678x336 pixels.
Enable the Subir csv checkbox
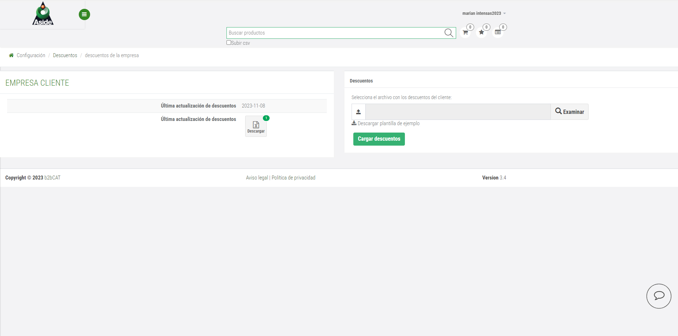pyautogui.click(x=229, y=43)
